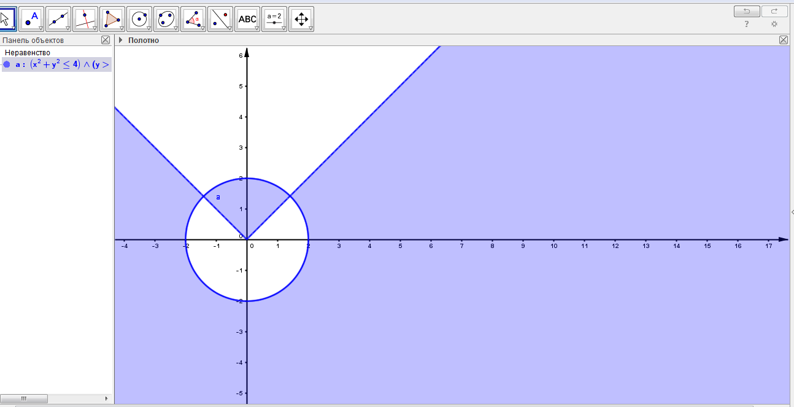The height and width of the screenshot is (407, 794).
Task: Click the Панель объектов panel title
Action: click(x=33, y=40)
